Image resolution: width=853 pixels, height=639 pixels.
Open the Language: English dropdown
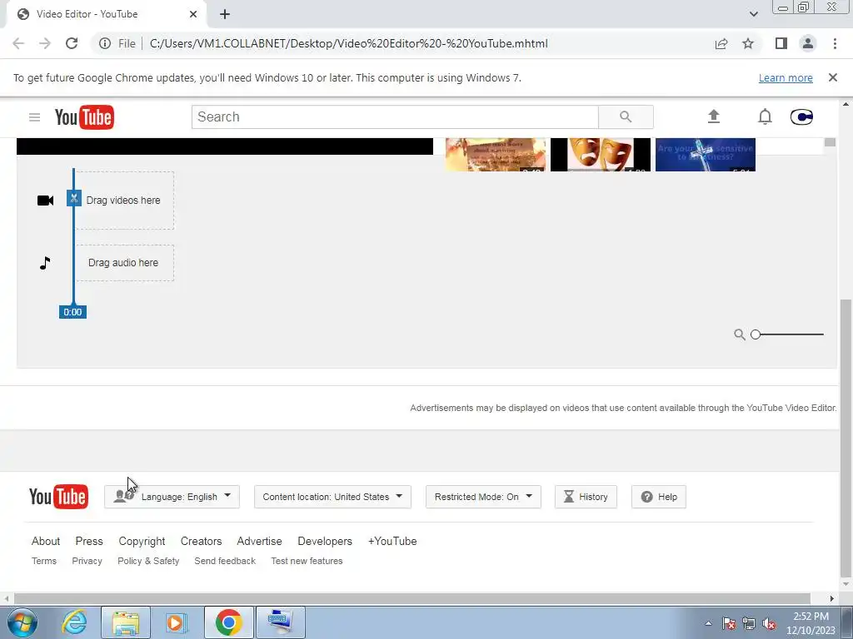click(172, 497)
